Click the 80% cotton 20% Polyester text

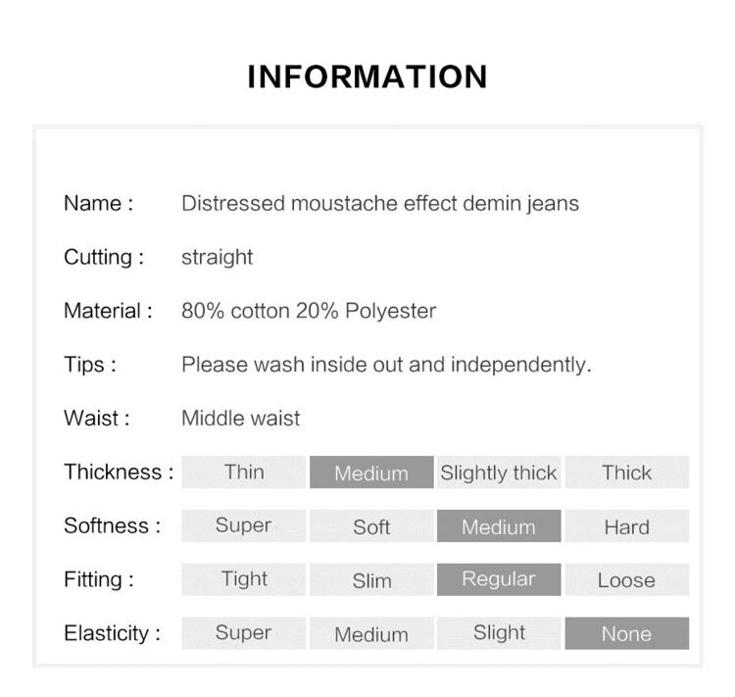[309, 311]
